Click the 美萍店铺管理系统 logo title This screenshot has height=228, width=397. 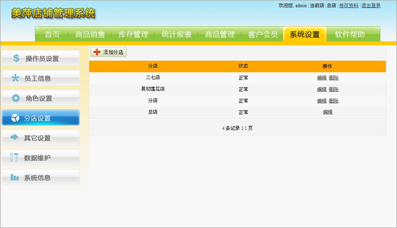click(53, 13)
